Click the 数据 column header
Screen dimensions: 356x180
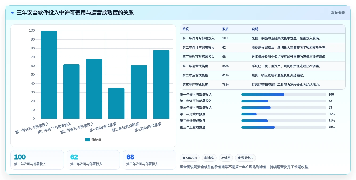[x=225, y=29]
